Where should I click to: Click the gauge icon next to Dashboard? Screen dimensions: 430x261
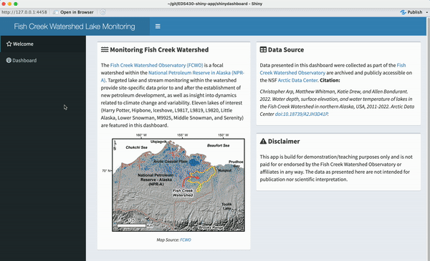click(x=9, y=60)
